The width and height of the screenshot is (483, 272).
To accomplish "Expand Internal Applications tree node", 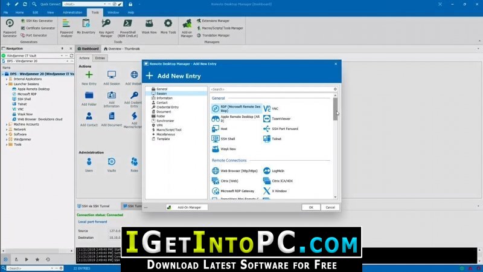I will click(x=7, y=79).
